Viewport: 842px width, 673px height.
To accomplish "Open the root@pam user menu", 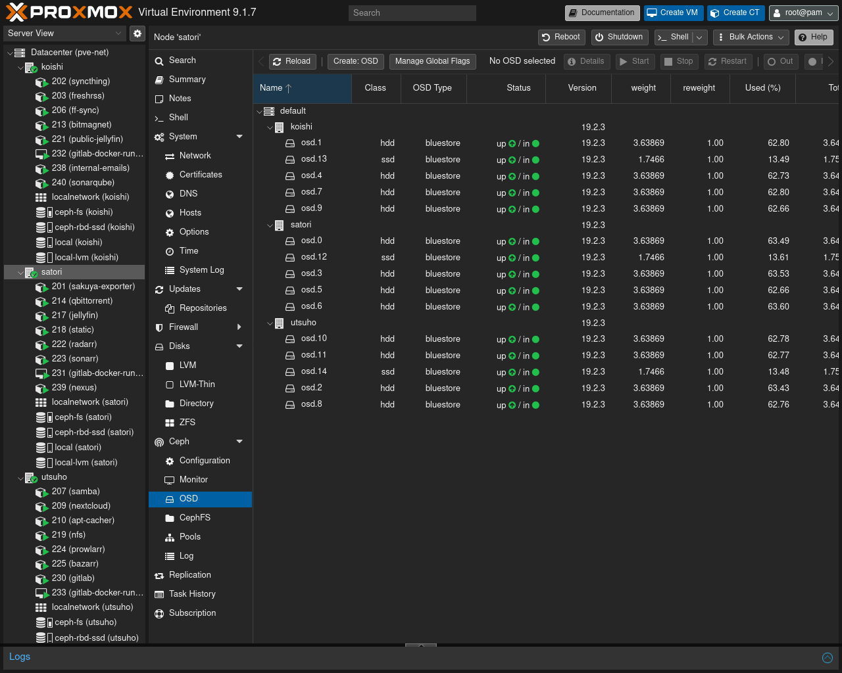I will 804,13.
